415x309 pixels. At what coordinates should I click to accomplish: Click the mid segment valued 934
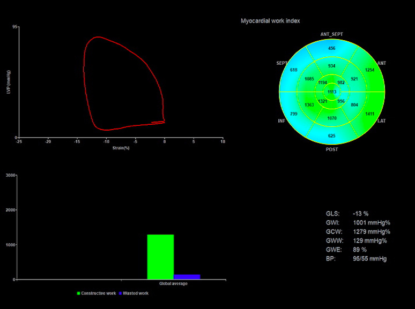332,66
